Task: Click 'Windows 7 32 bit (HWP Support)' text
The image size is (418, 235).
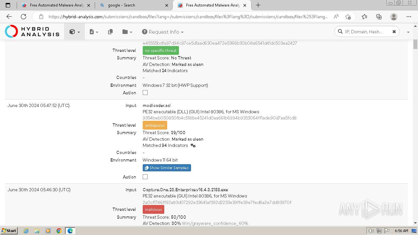Action: (175, 85)
